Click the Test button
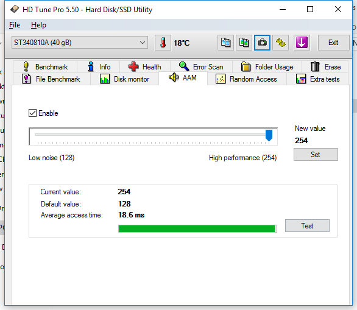 click(x=307, y=226)
